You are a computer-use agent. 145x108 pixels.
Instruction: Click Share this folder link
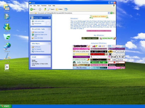click(x=39, y=38)
